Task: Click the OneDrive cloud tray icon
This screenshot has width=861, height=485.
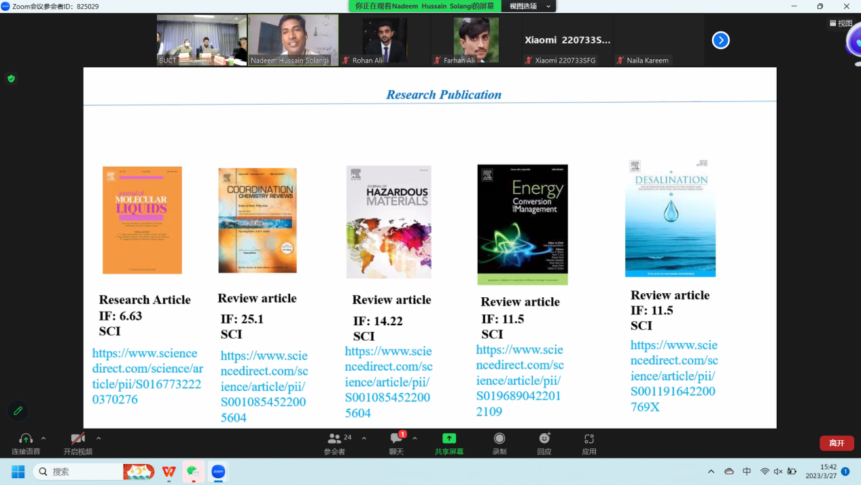Action: point(729,471)
